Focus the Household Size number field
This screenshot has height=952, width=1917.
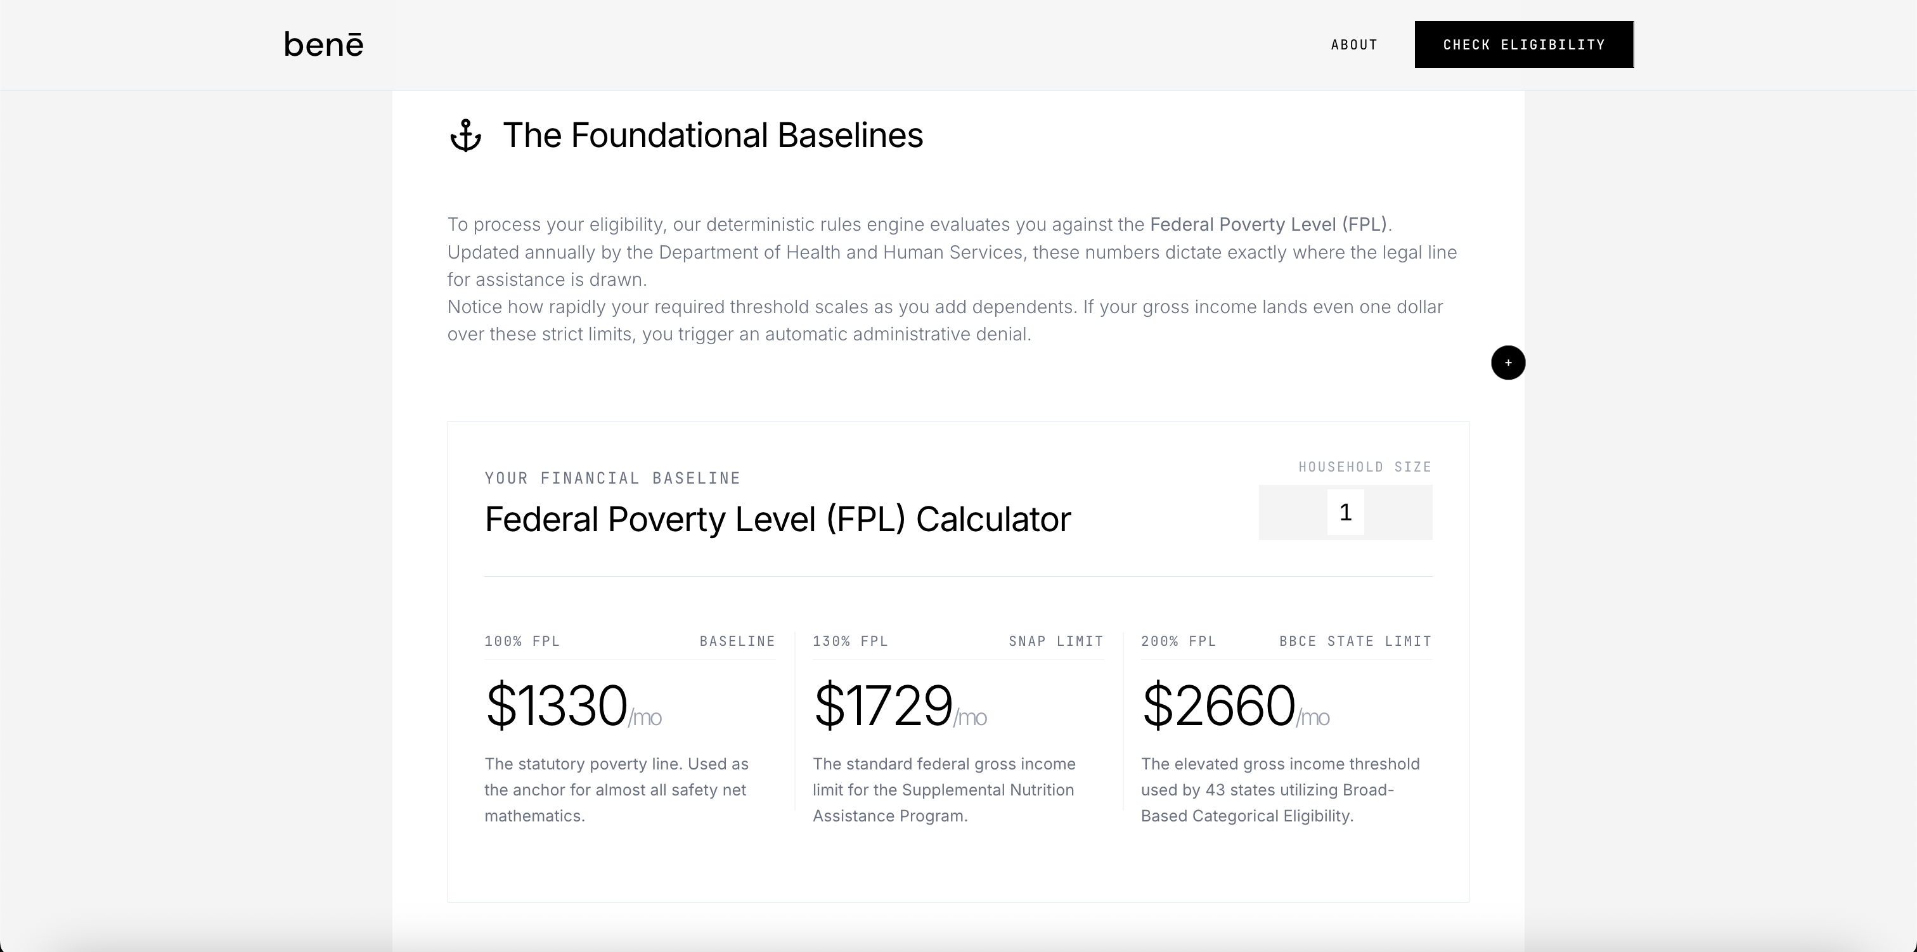[1345, 512]
